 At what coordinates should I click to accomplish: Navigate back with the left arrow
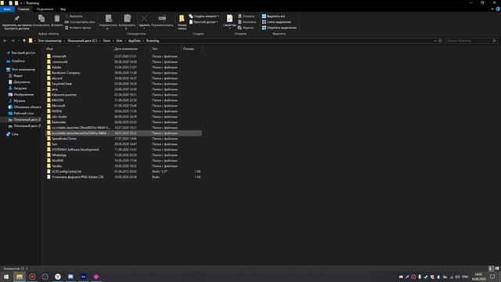[5, 41]
